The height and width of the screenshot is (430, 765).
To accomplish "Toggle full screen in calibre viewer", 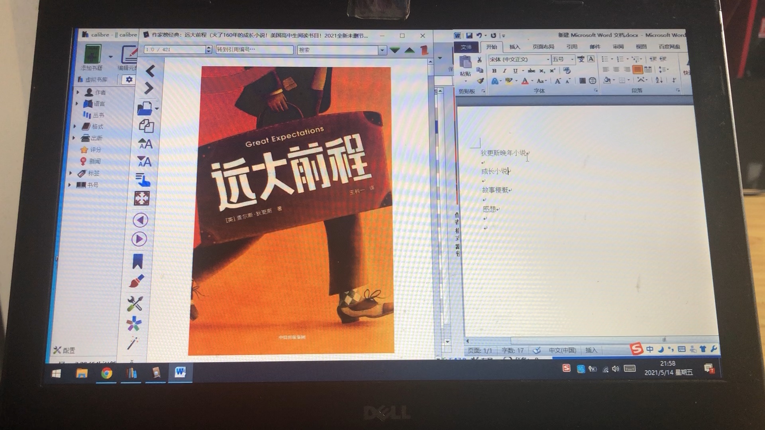I will click(141, 198).
